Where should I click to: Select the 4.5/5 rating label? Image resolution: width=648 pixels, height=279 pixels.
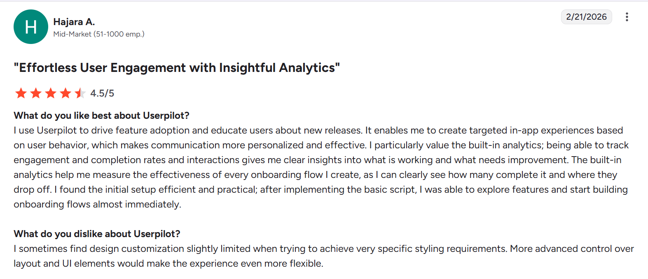(x=102, y=93)
